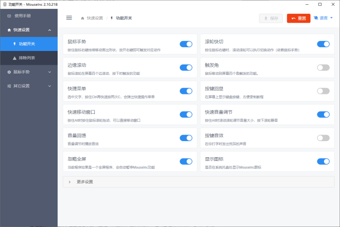
Task: Click the lightning icon beside 功能开关 in sidebar
Action: [x=15, y=44]
